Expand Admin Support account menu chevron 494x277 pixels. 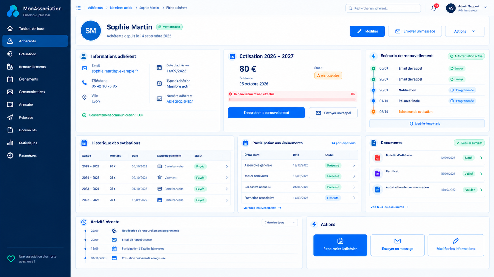tap(485, 8)
